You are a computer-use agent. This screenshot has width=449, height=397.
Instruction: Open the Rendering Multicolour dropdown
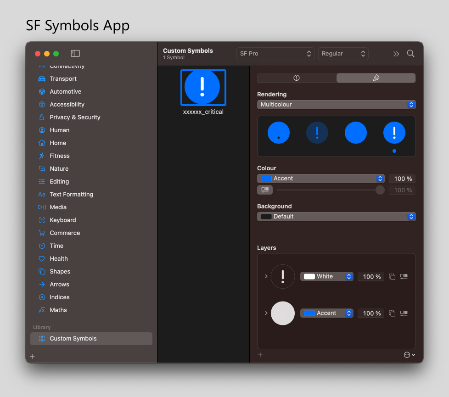click(x=336, y=105)
